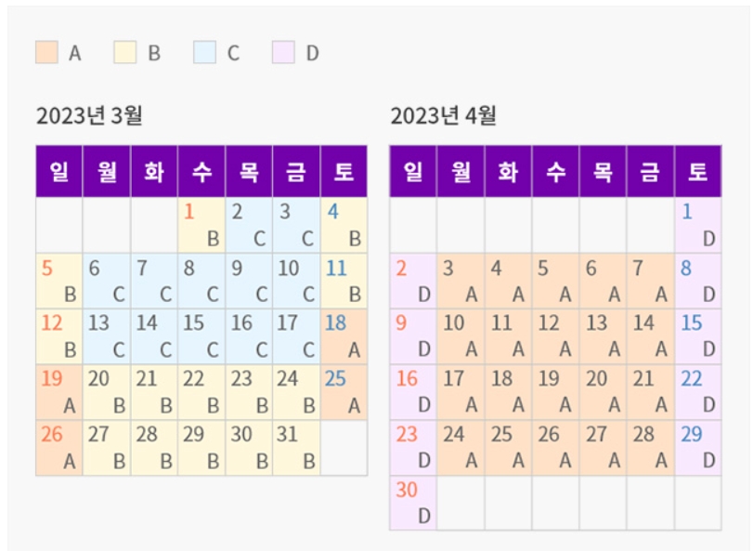
Task: Select April 24 cell marked A
Action: point(461,448)
